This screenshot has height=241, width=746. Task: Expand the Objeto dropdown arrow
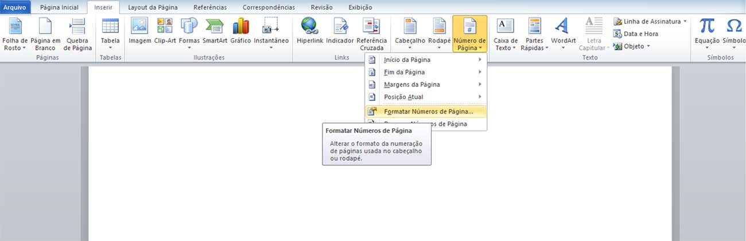pos(648,46)
